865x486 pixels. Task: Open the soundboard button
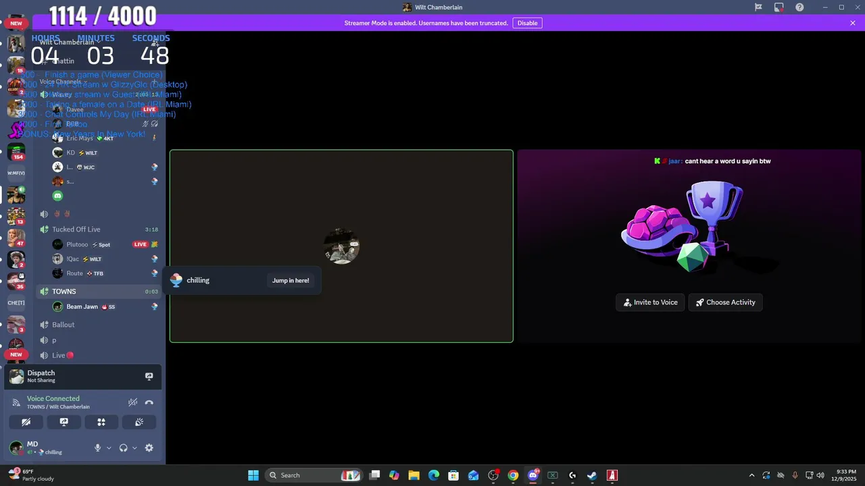click(139, 422)
